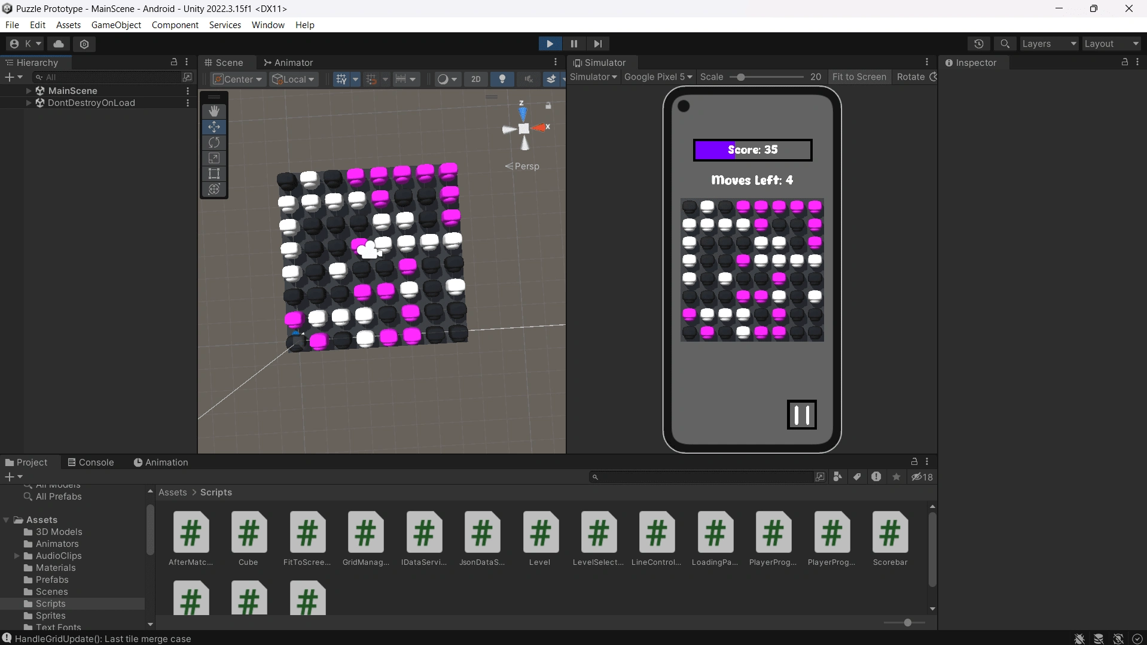Switch to the Console tab
The width and height of the screenshot is (1147, 645).
click(91, 462)
